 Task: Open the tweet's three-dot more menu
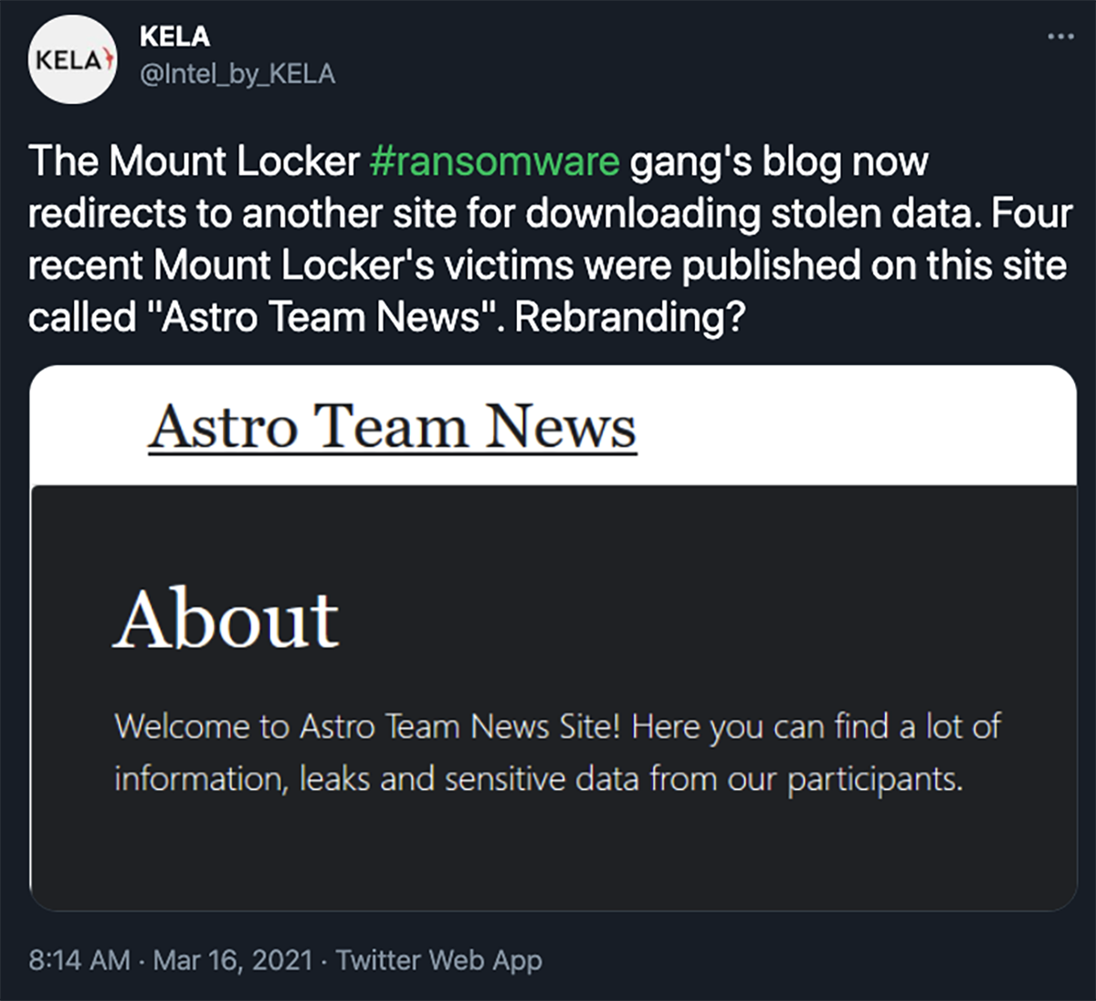(x=1060, y=37)
